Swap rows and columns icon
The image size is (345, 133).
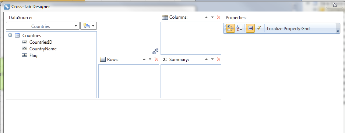click(155, 51)
